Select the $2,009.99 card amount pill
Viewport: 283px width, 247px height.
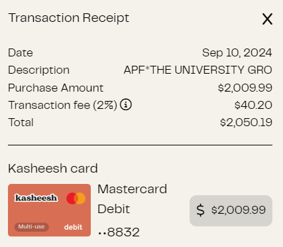click(231, 210)
